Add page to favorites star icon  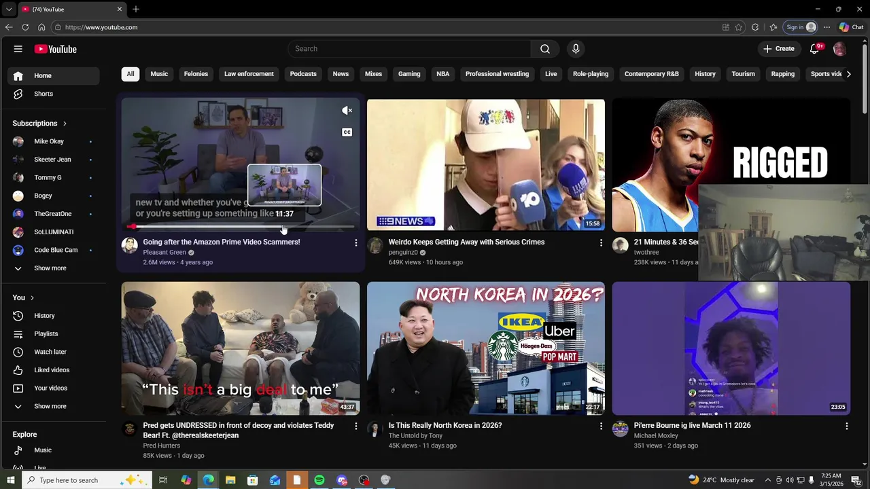click(x=739, y=27)
